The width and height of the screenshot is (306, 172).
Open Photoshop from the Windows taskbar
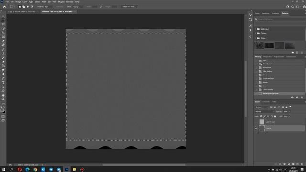point(66,169)
